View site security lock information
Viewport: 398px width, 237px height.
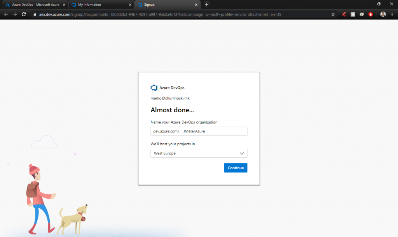35,14
